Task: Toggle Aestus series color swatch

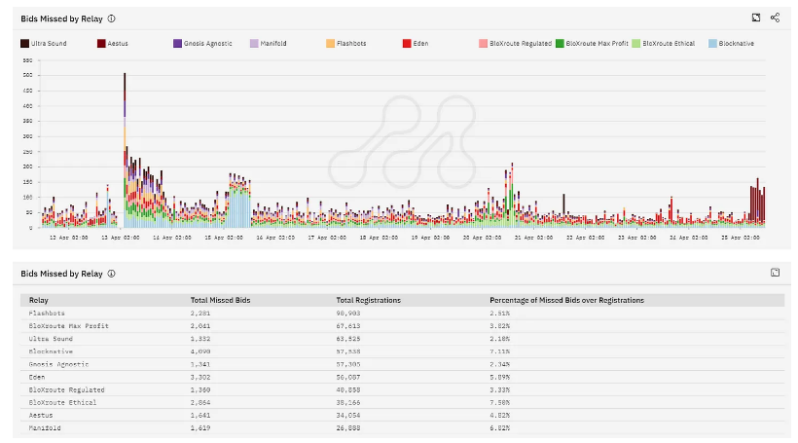Action: point(101,43)
